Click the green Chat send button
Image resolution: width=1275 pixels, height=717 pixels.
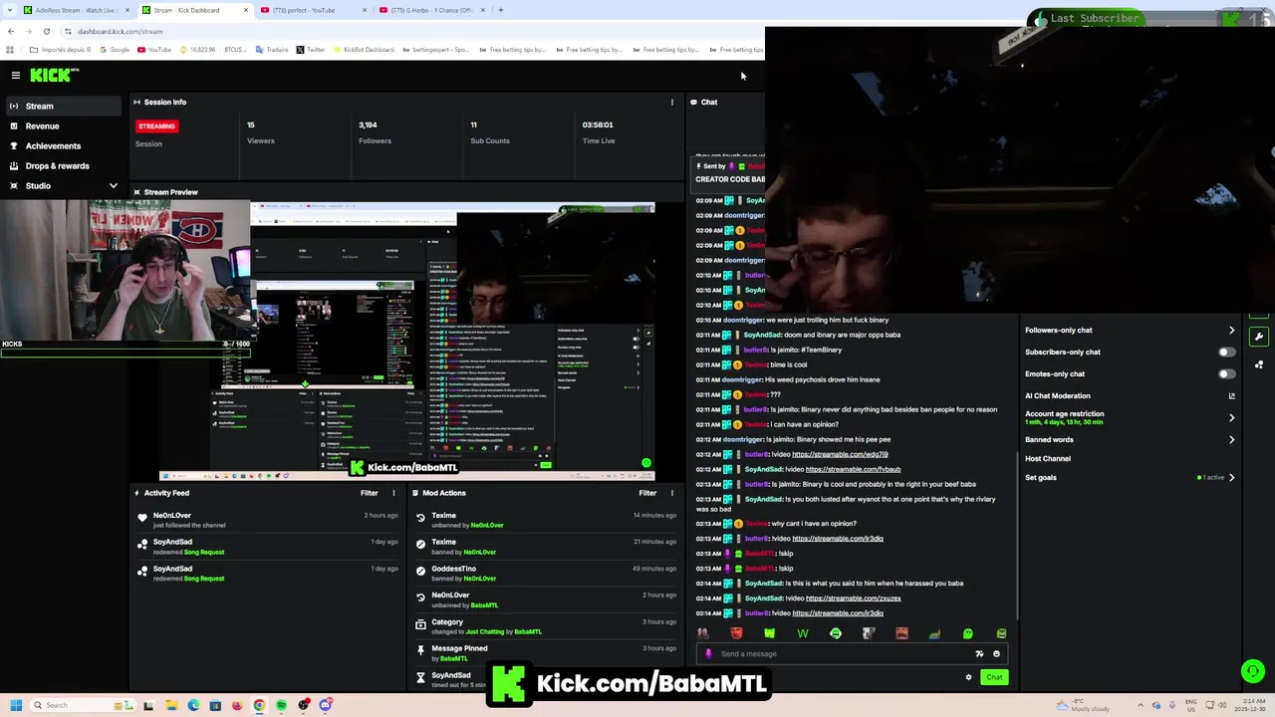point(994,677)
